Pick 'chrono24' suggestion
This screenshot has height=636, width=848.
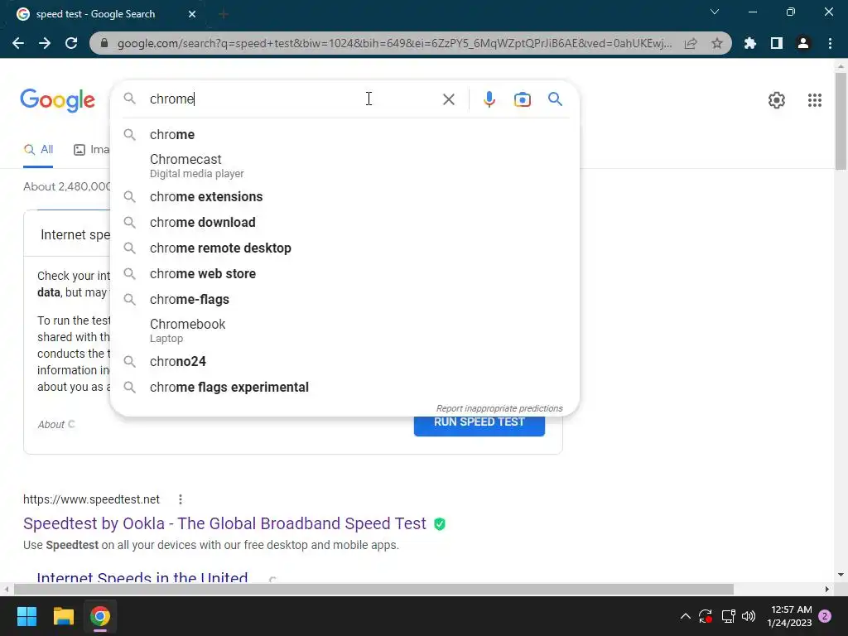[x=344, y=362]
